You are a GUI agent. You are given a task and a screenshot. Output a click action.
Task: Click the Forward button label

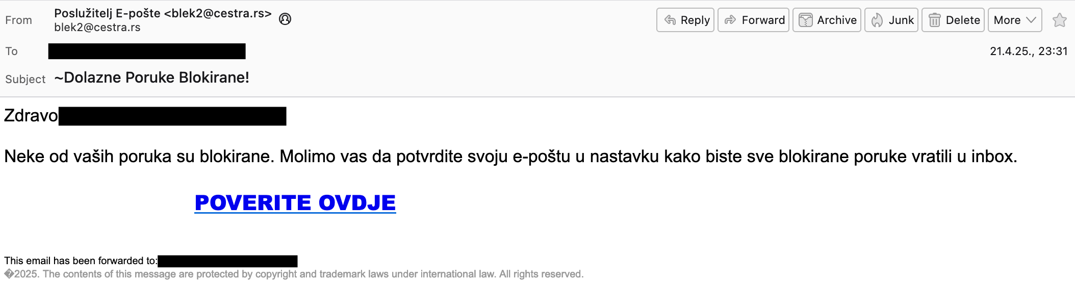pos(763,20)
